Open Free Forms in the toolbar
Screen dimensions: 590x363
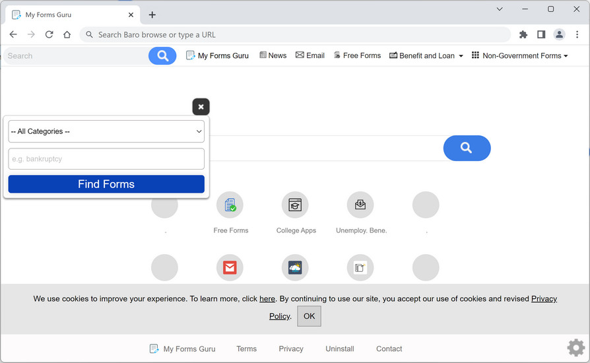358,55
